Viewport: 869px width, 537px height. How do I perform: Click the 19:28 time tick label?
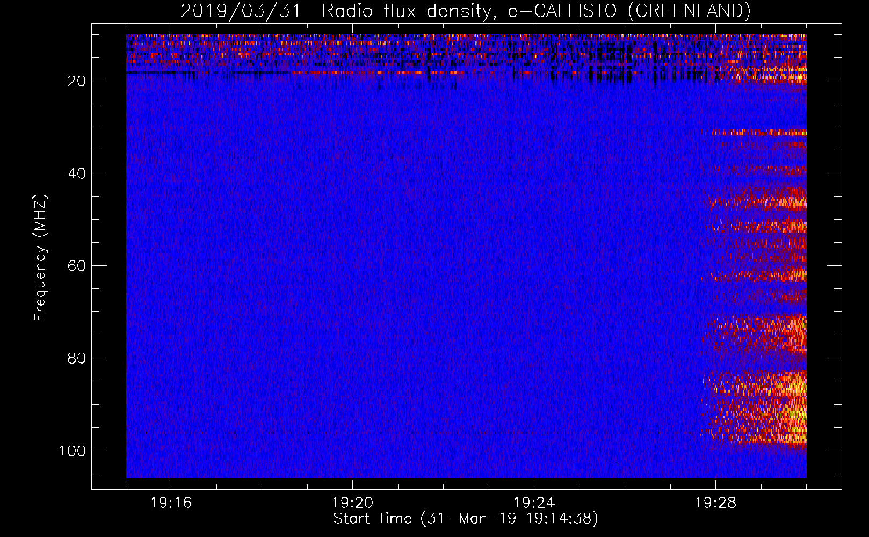click(x=715, y=503)
